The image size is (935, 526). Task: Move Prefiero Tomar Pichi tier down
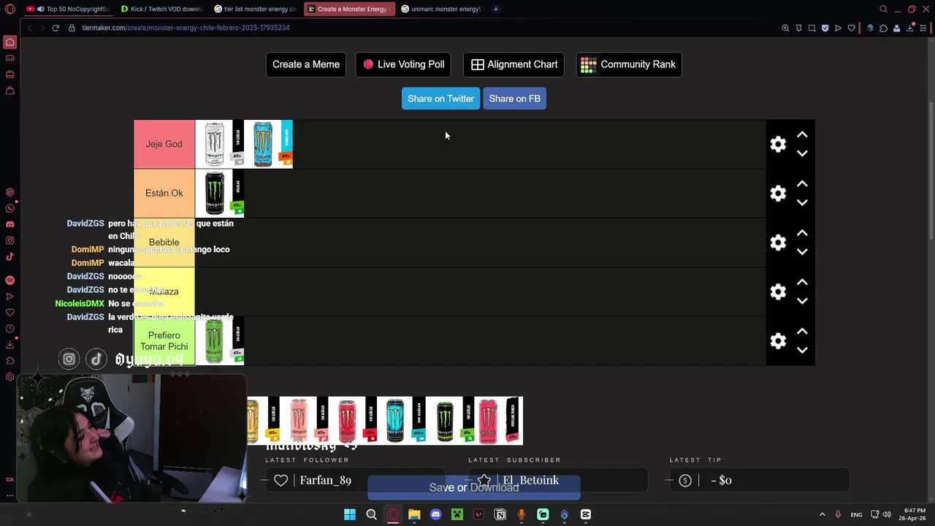[x=802, y=350]
